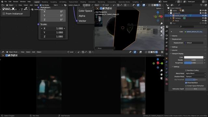Toggle the From Instancer checkbox

coord(4,14)
